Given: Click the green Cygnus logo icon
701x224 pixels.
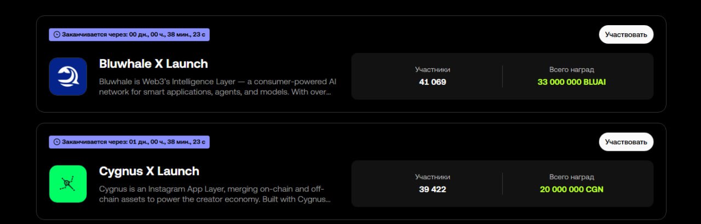Looking at the screenshot, I should 68,184.
